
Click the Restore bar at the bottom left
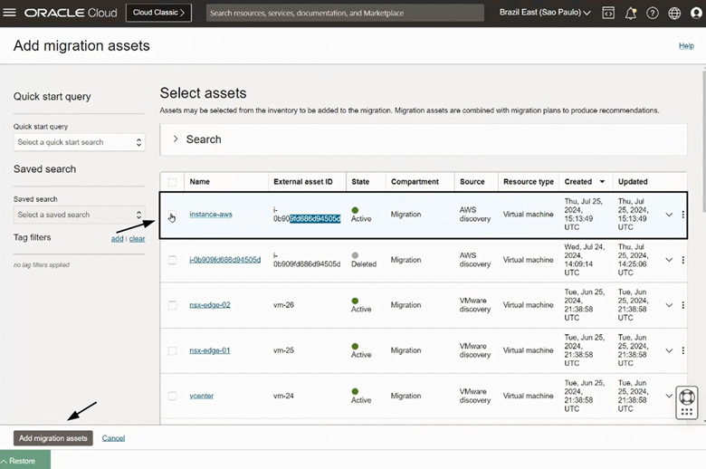click(24, 461)
